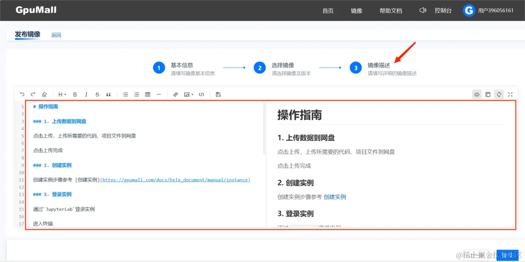Apply bold formatting with the B icon
525x262 pixels.
coord(75,95)
